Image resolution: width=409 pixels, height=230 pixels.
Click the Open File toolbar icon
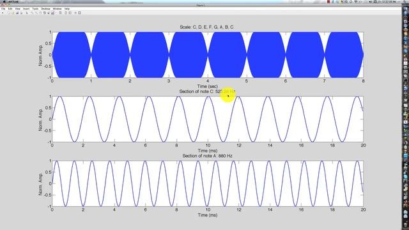pyautogui.click(x=13, y=13)
